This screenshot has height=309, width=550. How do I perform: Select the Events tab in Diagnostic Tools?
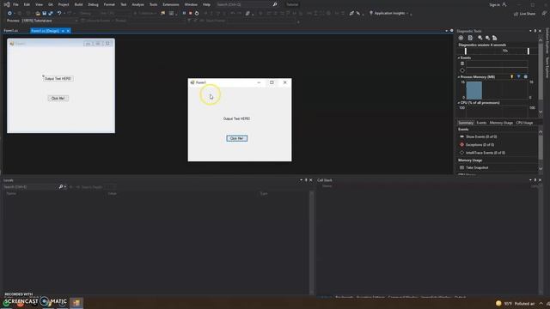(x=481, y=123)
